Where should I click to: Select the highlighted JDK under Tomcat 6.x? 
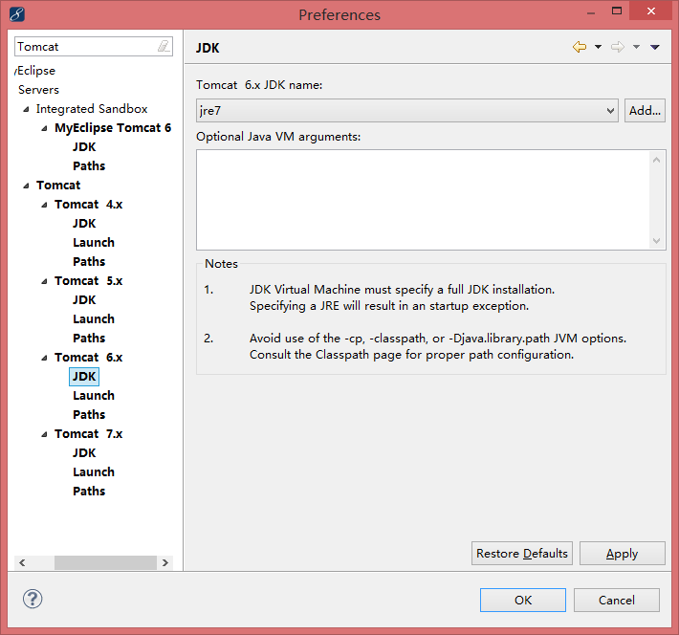[84, 377]
